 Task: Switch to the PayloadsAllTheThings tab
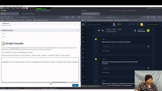pos(29,14)
